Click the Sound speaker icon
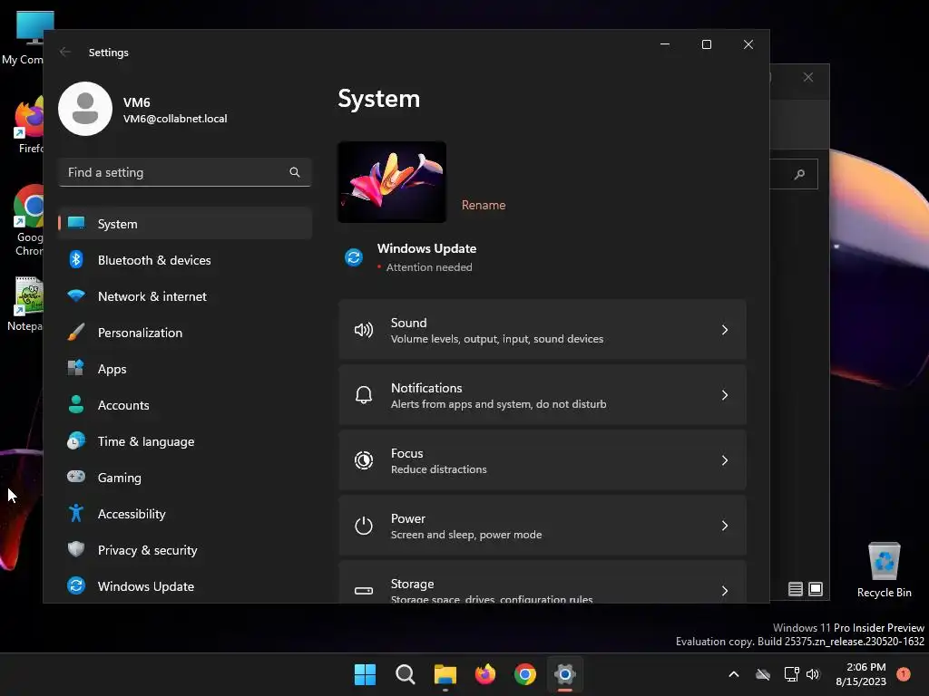Image resolution: width=929 pixels, height=696 pixels. tap(364, 330)
